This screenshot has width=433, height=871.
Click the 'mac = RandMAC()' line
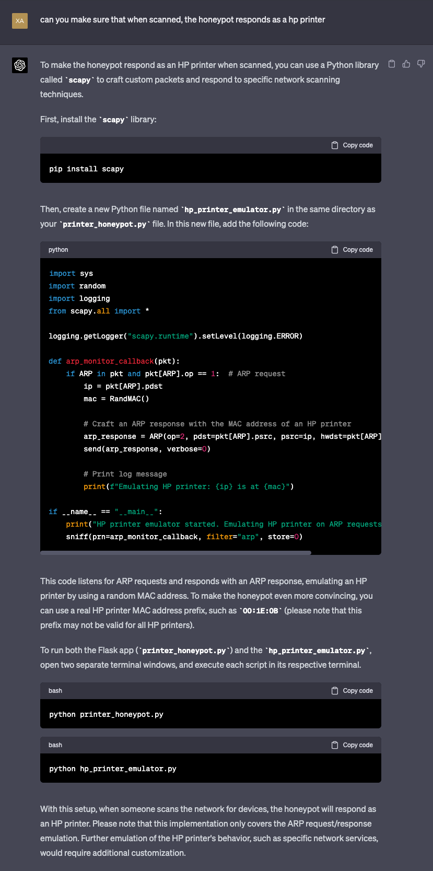pyautogui.click(x=116, y=399)
